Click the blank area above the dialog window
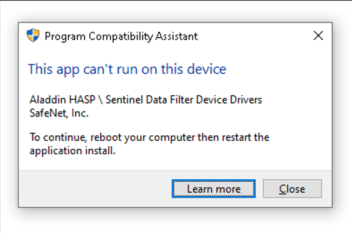 [175, 11]
